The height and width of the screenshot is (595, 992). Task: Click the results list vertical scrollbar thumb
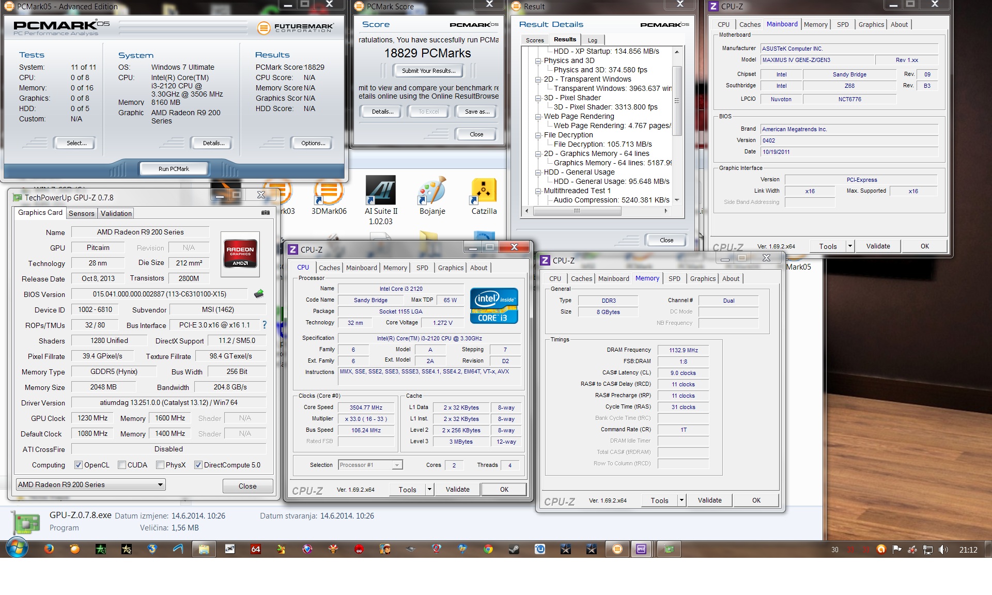point(677,101)
